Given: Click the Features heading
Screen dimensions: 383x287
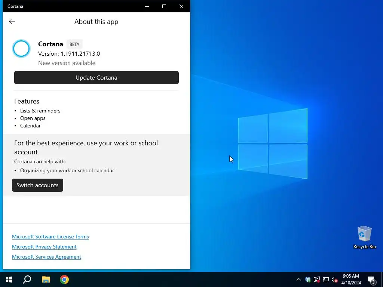Looking at the screenshot, I should 27,101.
